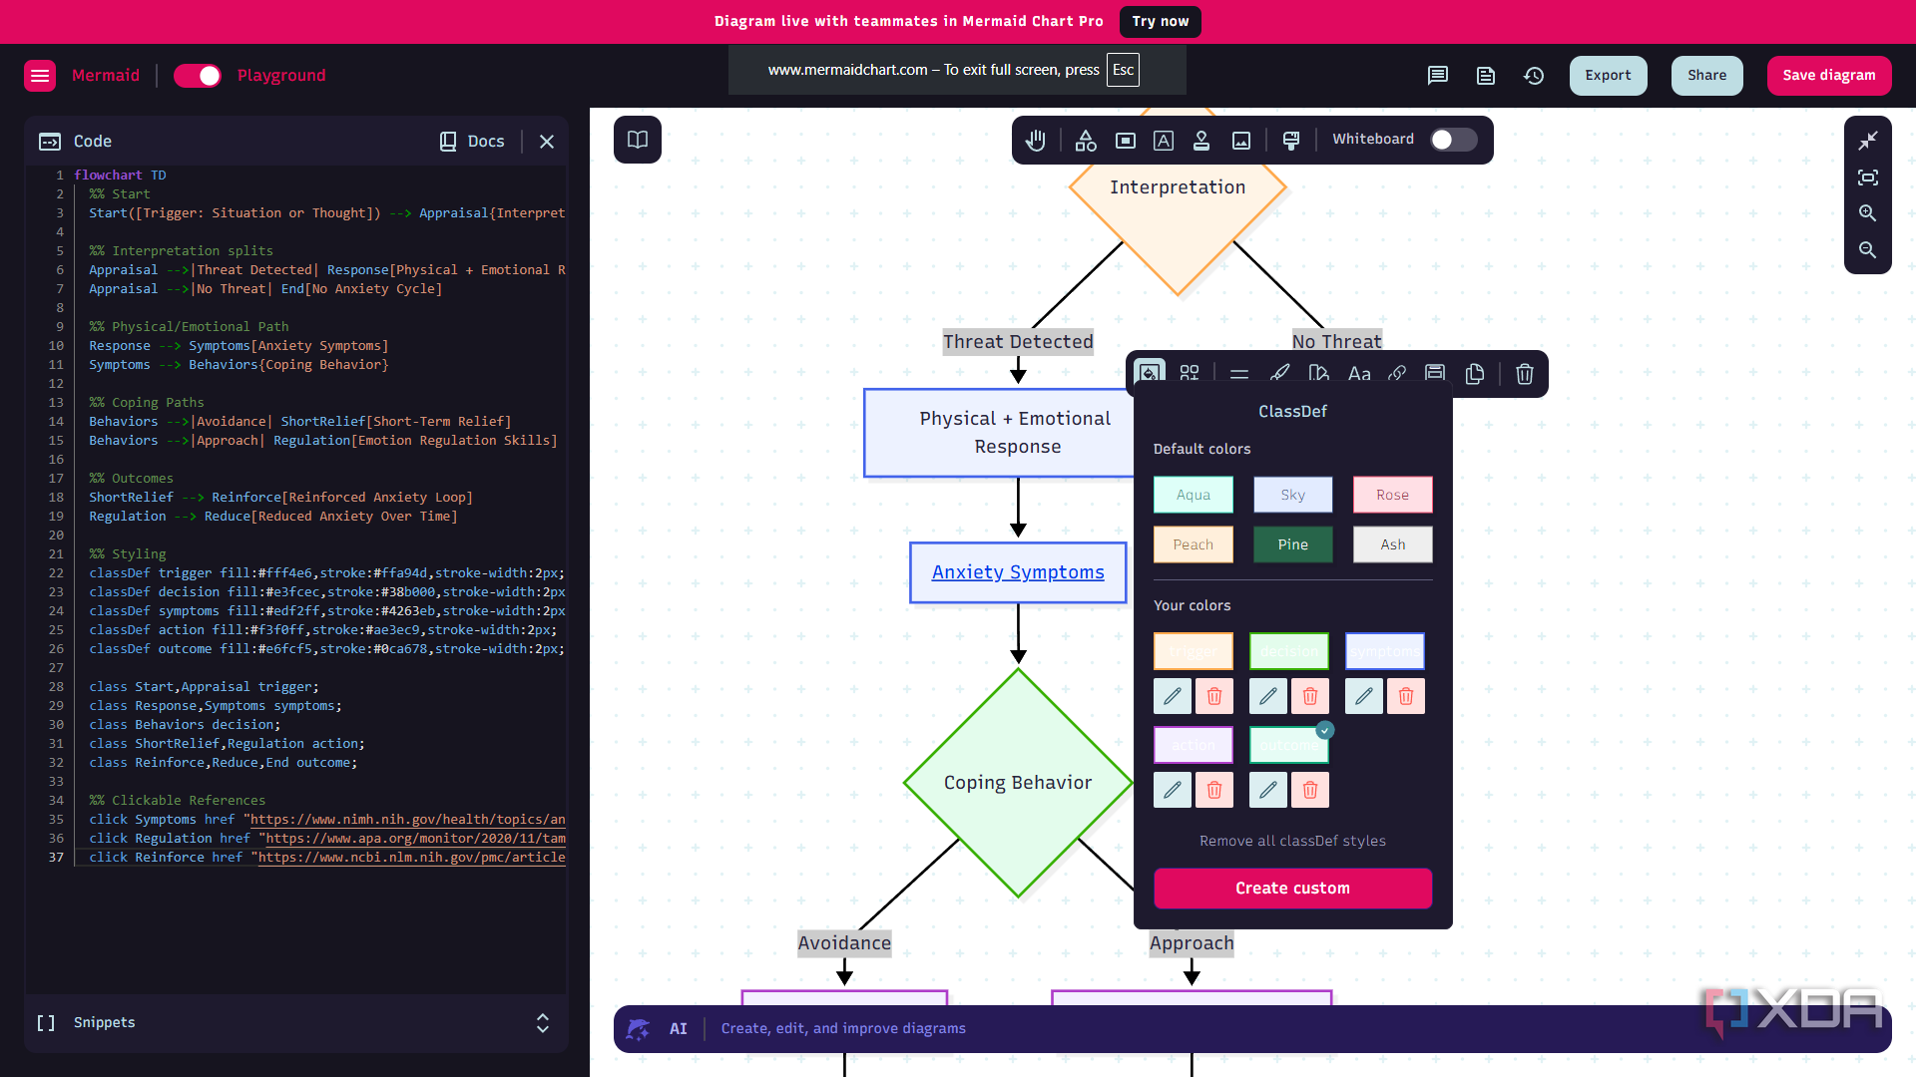The width and height of the screenshot is (1916, 1077).
Task: Click Try now in the banner
Action: (x=1161, y=21)
